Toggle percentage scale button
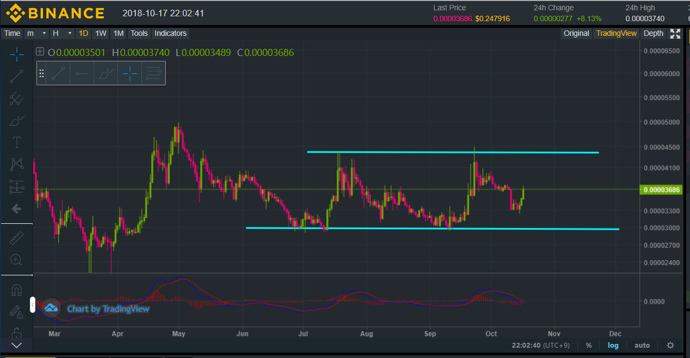This screenshot has height=358, width=690. point(589,345)
